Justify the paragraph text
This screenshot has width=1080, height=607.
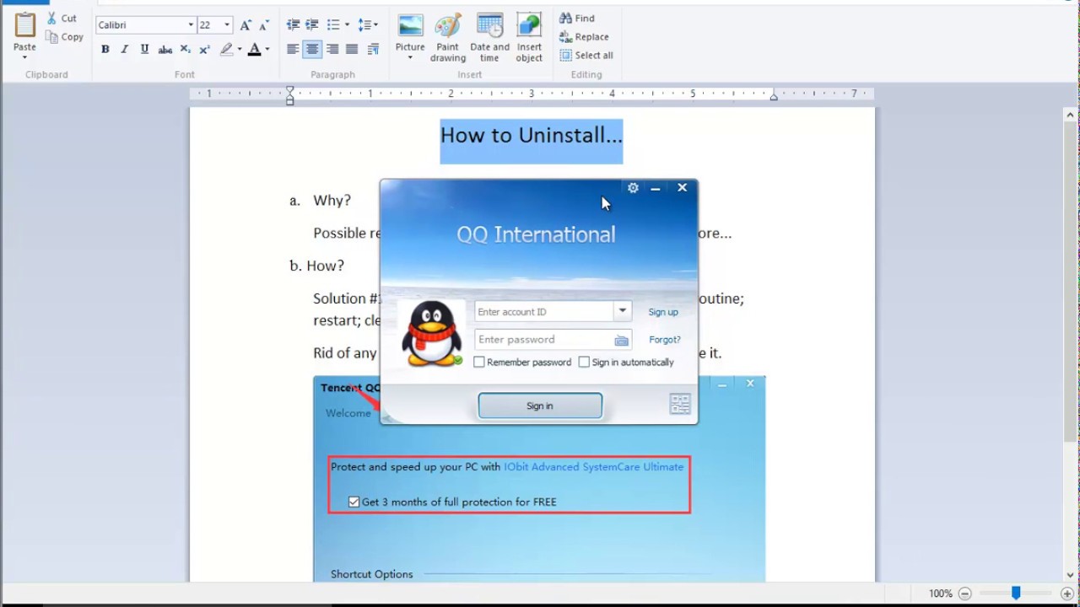tap(352, 50)
